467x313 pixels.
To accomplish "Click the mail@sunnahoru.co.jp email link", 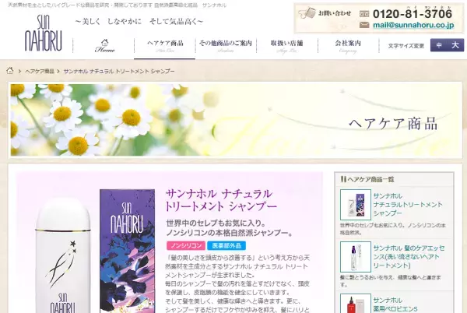I will (x=413, y=25).
